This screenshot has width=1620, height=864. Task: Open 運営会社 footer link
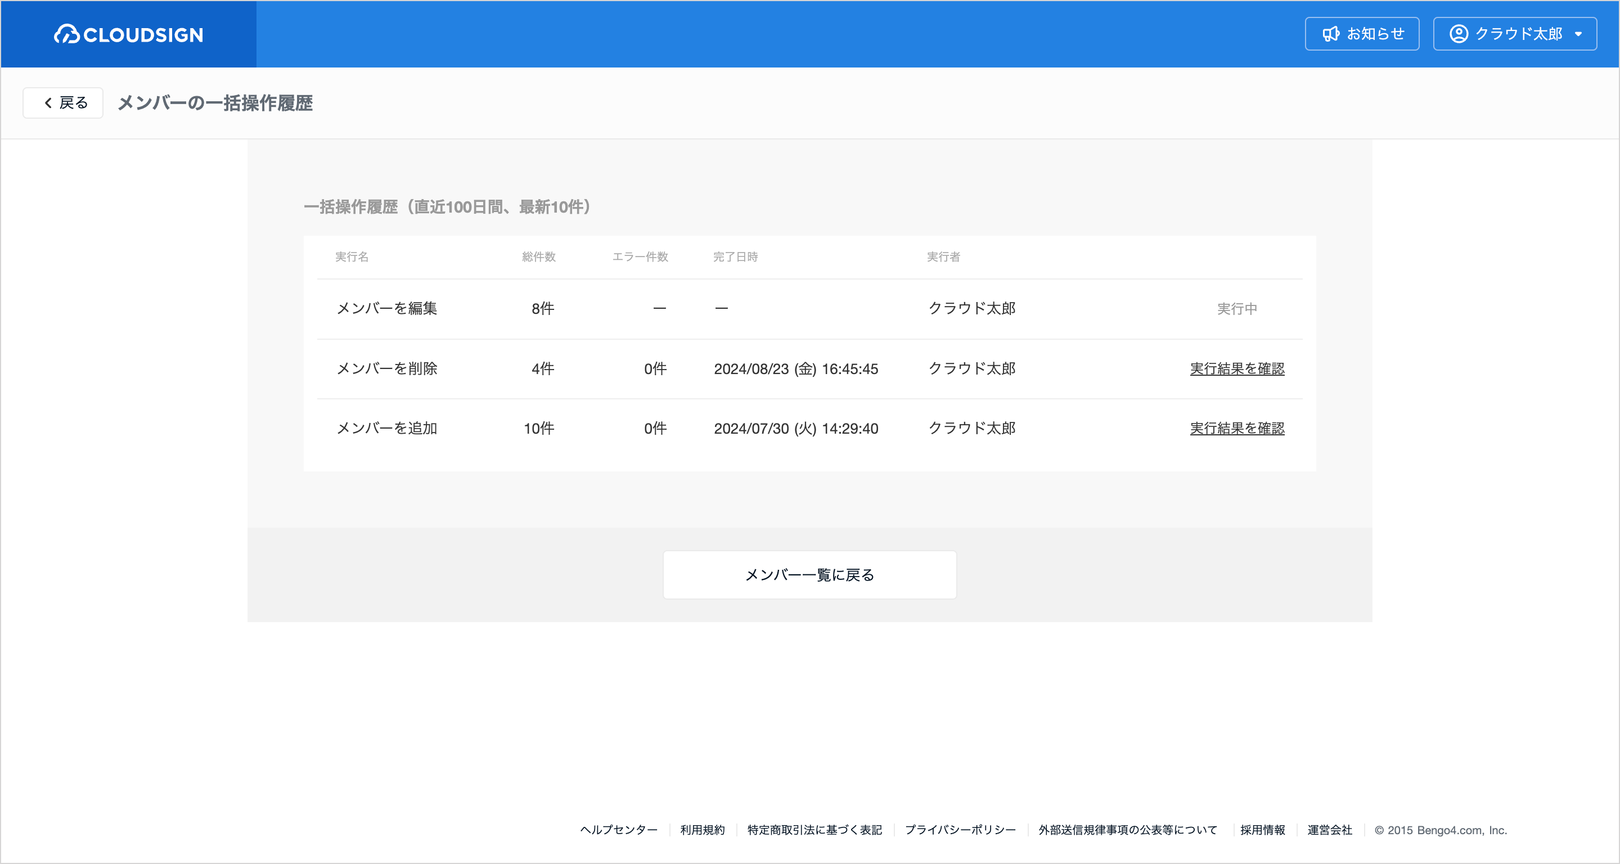(x=1330, y=830)
